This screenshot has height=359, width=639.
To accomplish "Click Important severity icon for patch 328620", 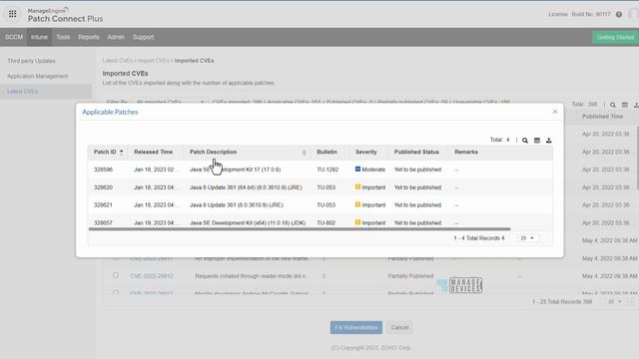I will click(x=357, y=186).
